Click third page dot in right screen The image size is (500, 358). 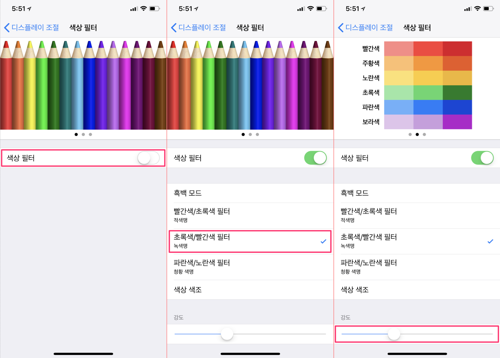pos(424,135)
